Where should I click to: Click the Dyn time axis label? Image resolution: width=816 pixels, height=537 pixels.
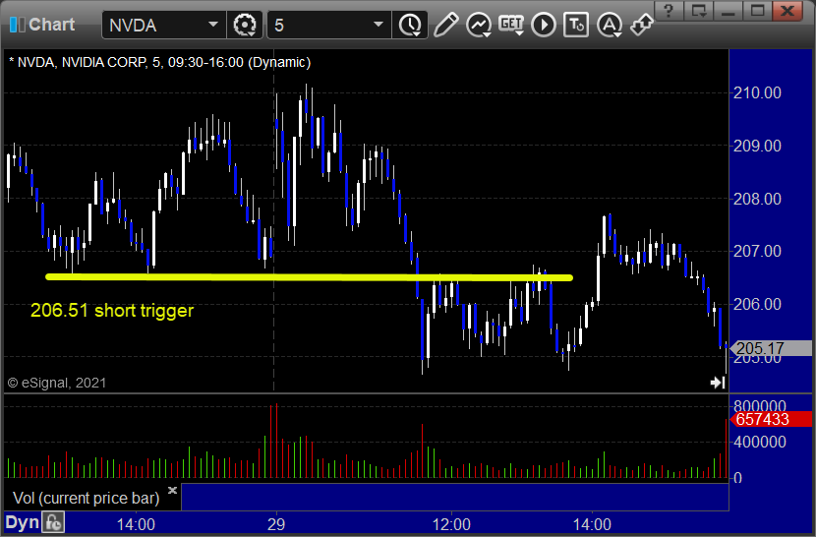click(x=22, y=522)
